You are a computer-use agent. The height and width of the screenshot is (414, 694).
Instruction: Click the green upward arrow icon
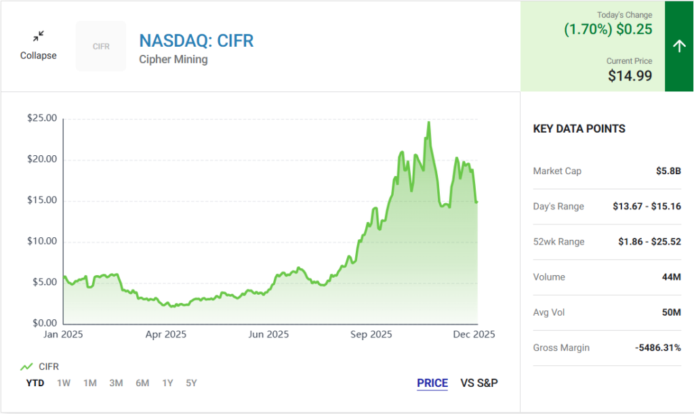point(679,46)
